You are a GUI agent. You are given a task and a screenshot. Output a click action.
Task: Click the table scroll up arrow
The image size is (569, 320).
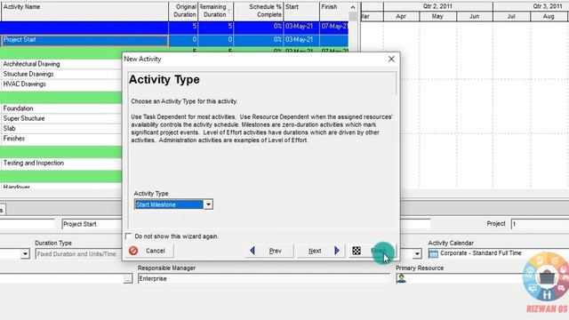tap(353, 7)
